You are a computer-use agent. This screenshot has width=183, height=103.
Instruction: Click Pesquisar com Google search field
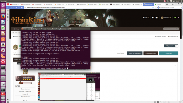pyautogui.click(x=170, y=8)
